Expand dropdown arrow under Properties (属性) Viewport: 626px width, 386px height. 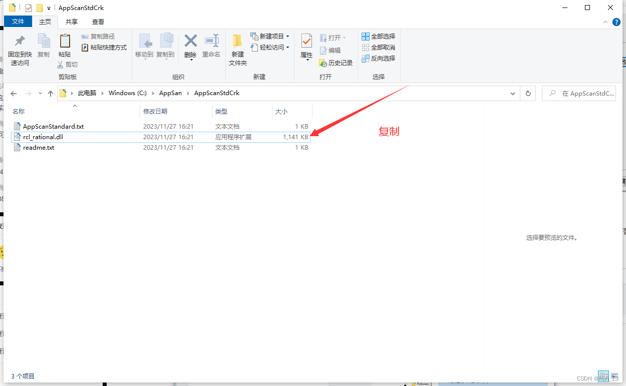click(306, 60)
